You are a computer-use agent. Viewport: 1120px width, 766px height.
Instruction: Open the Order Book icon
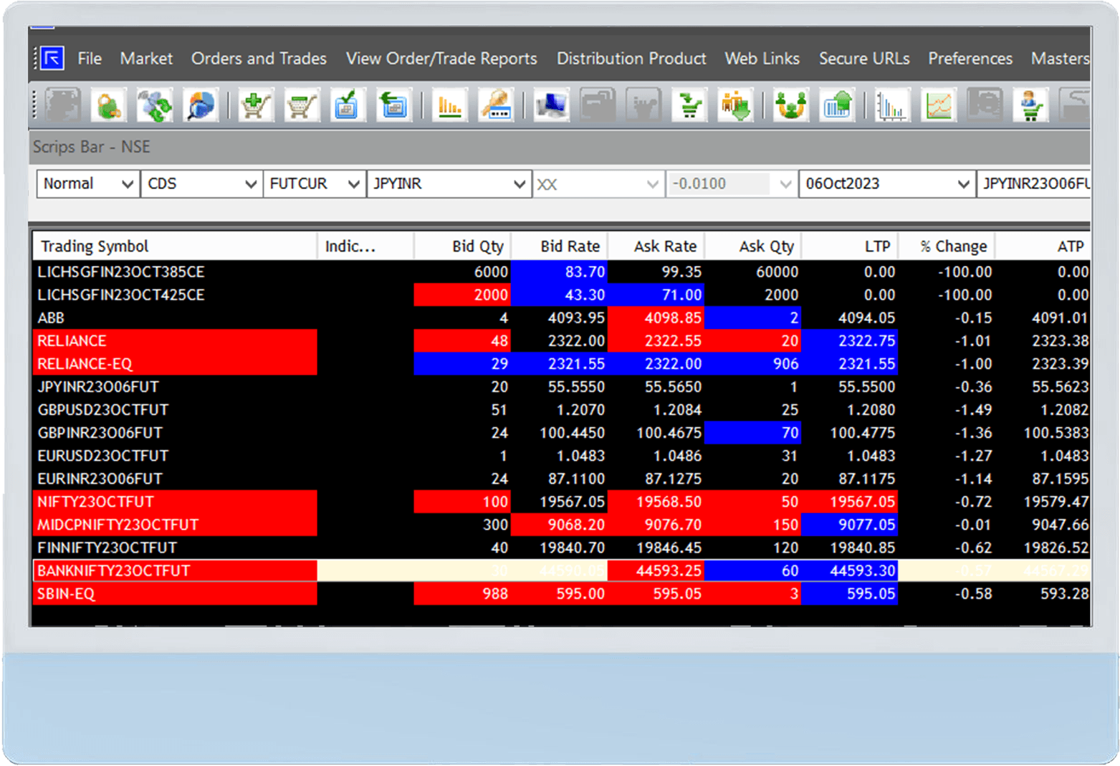[348, 105]
